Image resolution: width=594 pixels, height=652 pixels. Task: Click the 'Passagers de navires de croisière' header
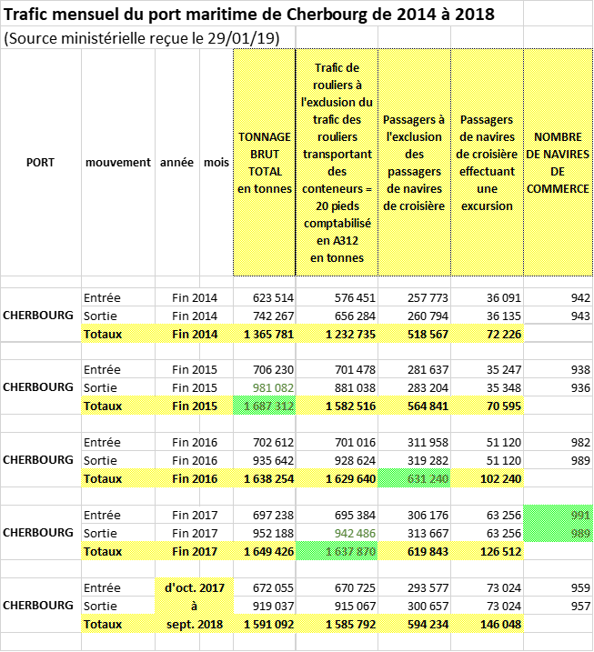click(x=487, y=163)
